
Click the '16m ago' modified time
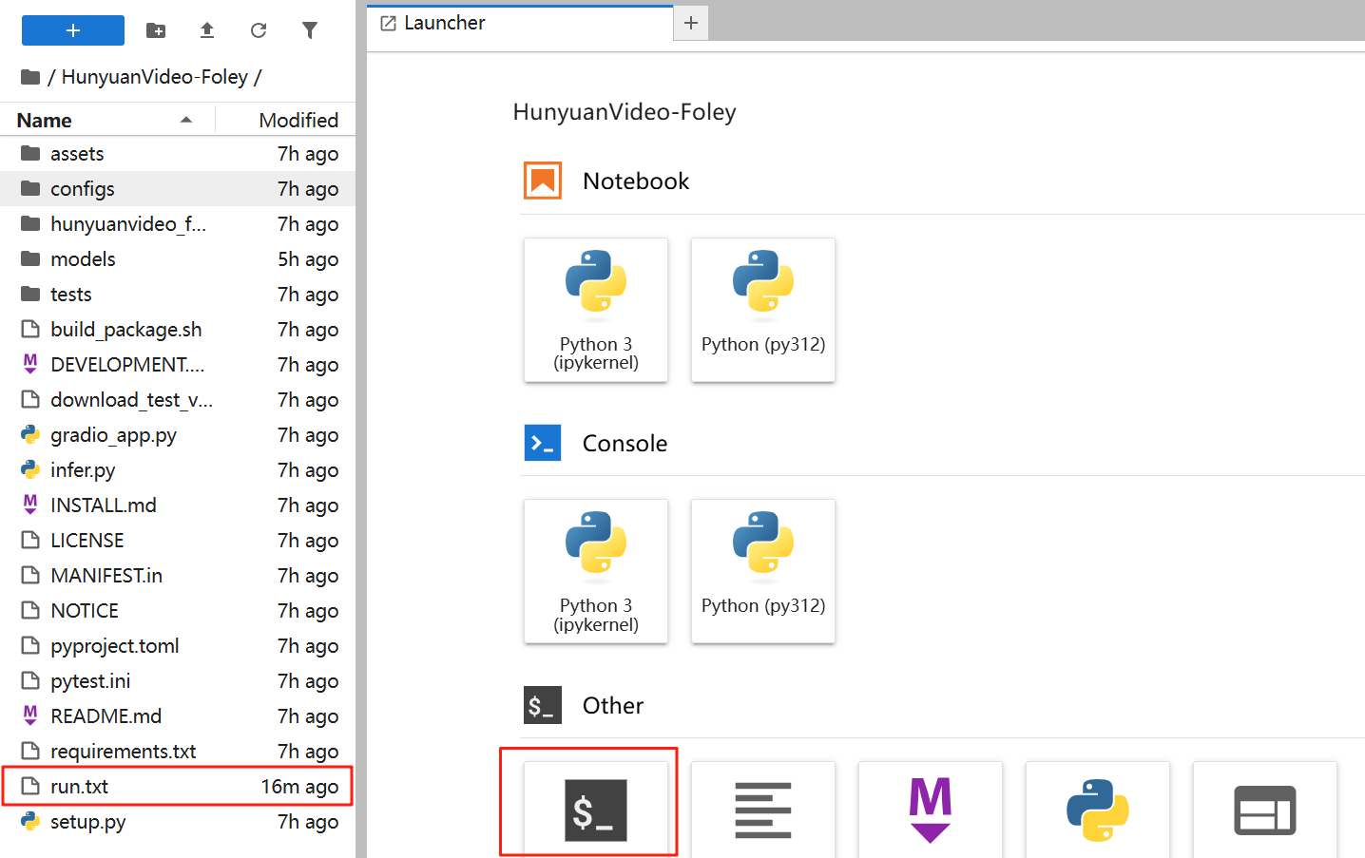tap(299, 787)
